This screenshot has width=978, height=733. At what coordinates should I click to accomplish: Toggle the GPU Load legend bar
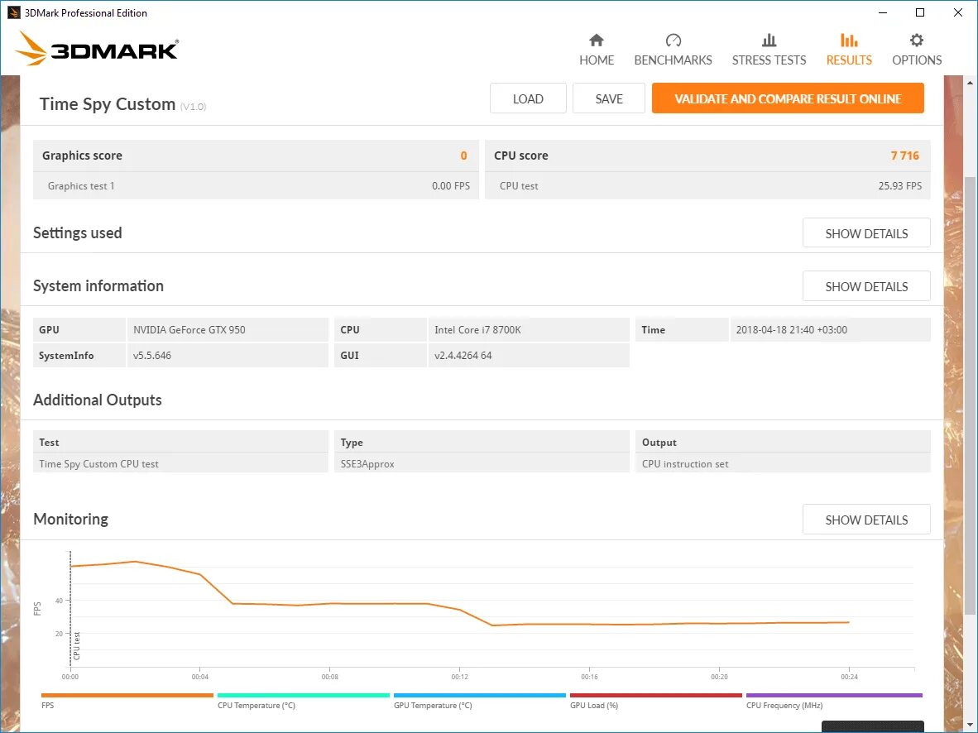[656, 695]
